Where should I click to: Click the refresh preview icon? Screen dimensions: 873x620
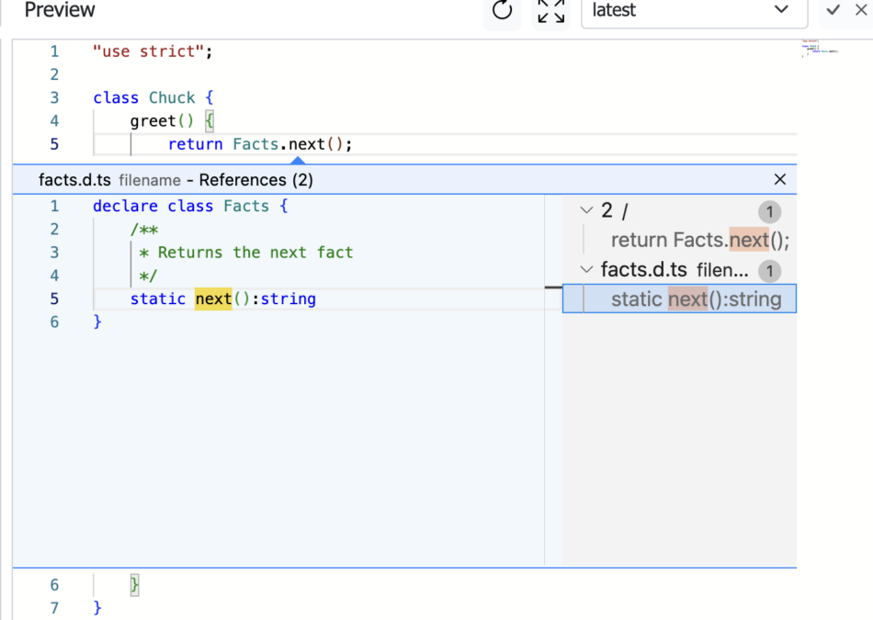pyautogui.click(x=502, y=10)
